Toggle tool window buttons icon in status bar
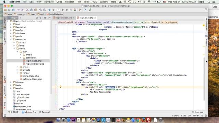 (x=5, y=115)
